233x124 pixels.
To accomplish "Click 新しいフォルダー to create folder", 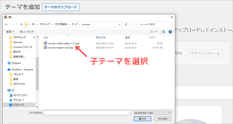I will point(27,32).
